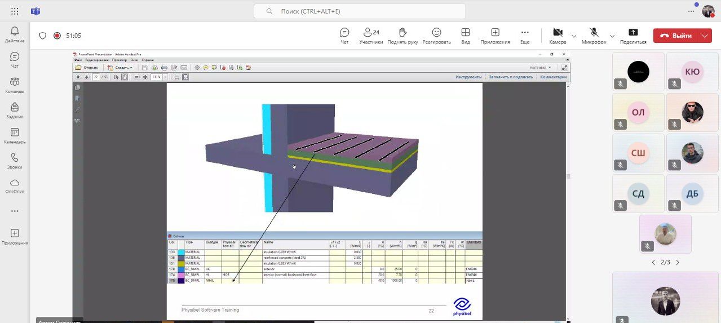Go to next participants page
Image resolution: width=721 pixels, height=323 pixels.
tap(678, 262)
